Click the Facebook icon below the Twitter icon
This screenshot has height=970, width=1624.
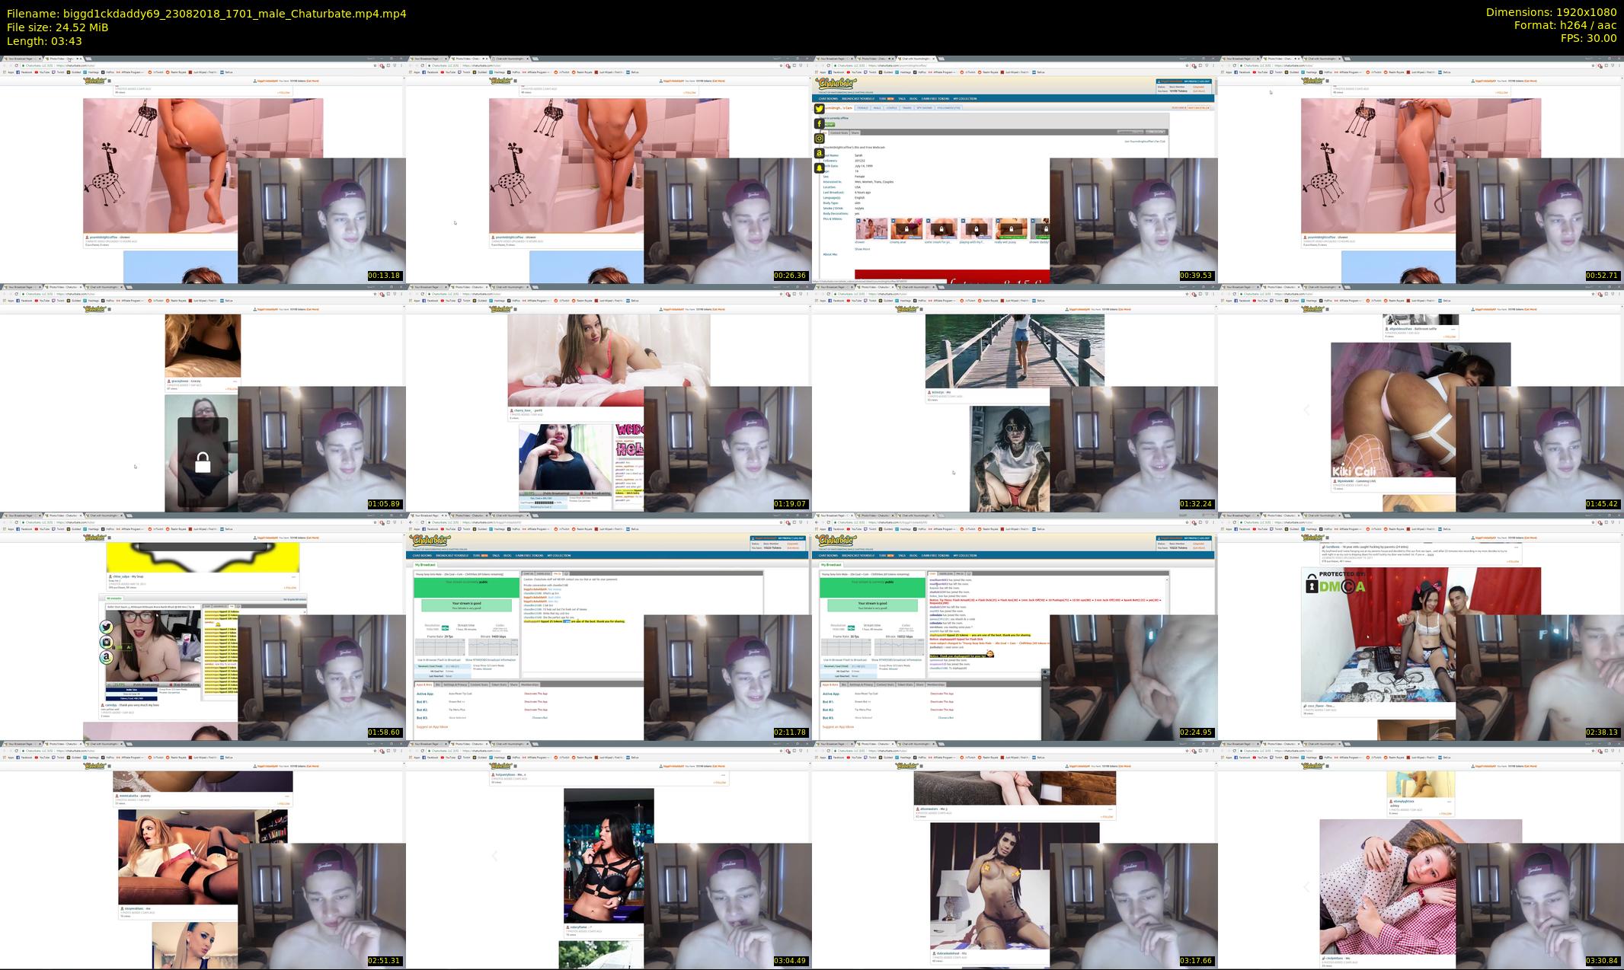[820, 123]
